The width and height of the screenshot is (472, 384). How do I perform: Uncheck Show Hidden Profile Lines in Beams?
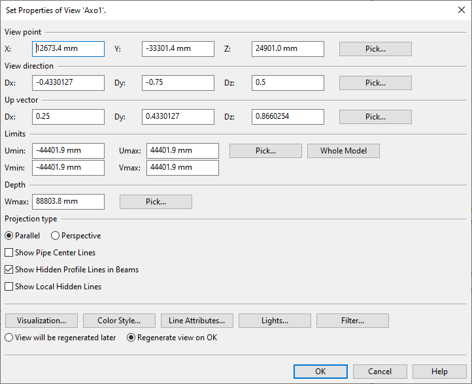[9, 270]
